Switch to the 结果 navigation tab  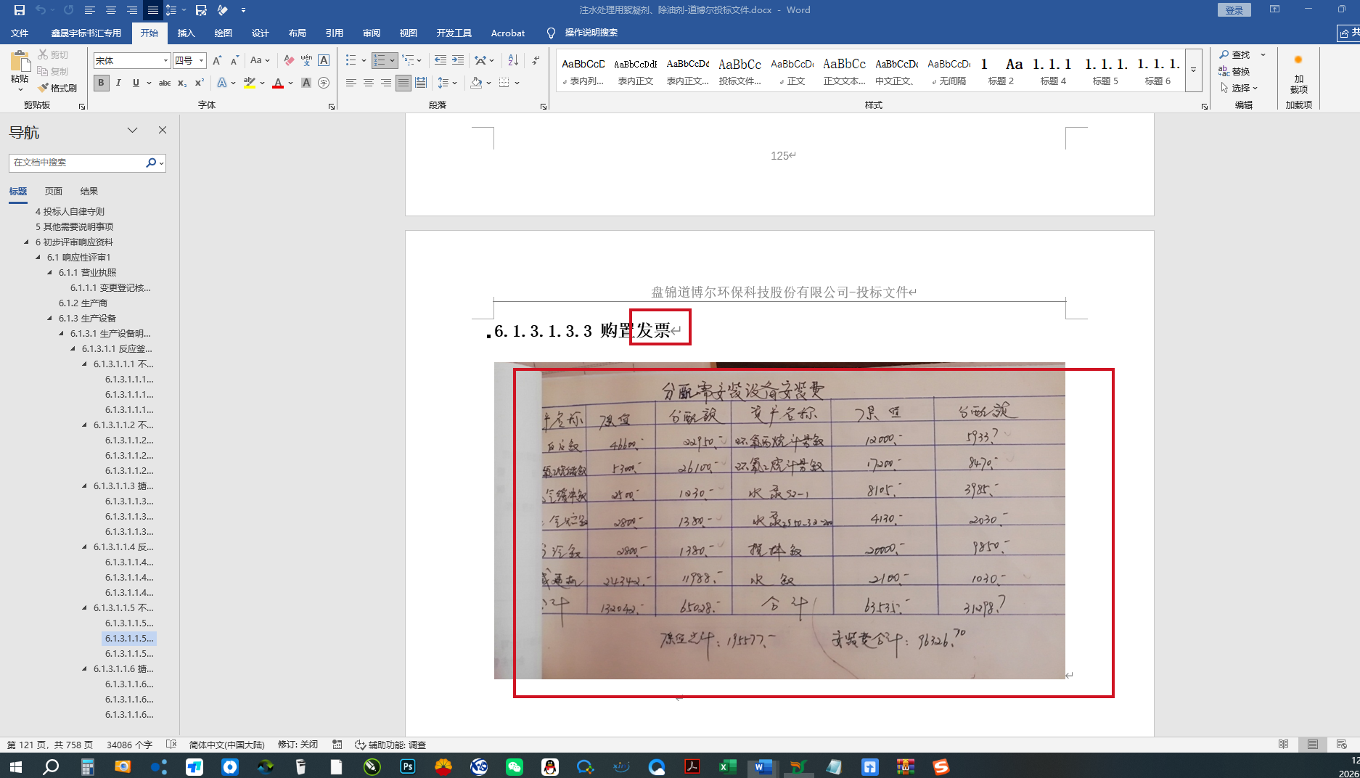(89, 191)
